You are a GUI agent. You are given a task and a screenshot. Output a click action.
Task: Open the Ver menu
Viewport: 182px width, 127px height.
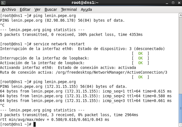[37, 10]
